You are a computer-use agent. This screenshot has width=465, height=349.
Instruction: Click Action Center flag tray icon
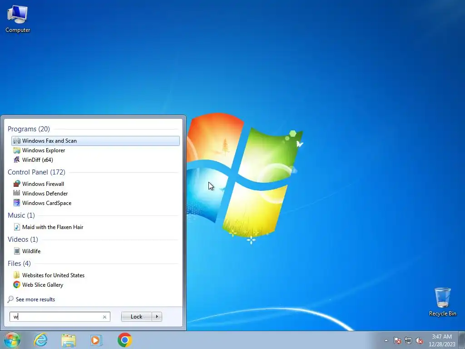(397, 340)
